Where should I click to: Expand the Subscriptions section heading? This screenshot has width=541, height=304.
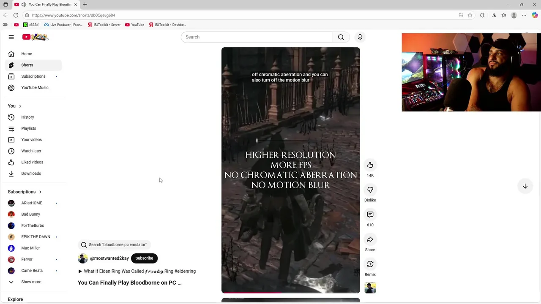coord(25,192)
